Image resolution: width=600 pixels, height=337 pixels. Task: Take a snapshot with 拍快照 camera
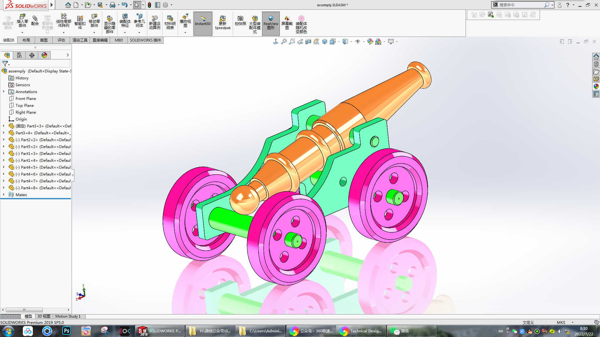tap(240, 21)
